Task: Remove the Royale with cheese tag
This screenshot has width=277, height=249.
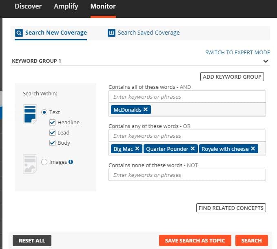Action: click(x=253, y=149)
